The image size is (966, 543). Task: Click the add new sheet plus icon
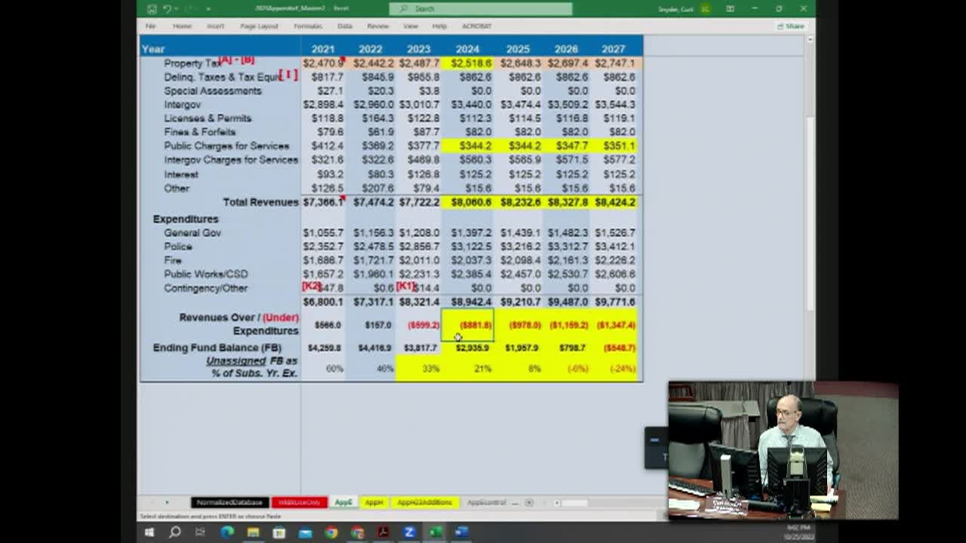pyautogui.click(x=529, y=502)
